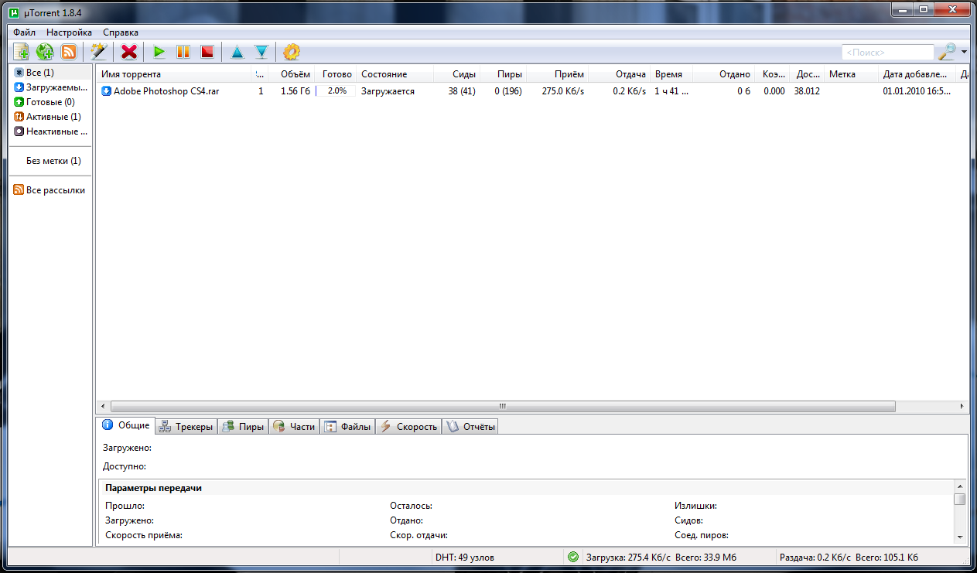Open Preferences via the gear icon

tap(292, 52)
